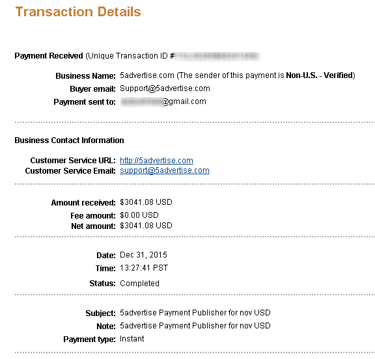This screenshot has width=375, height=359.
Task: Click the Fee amount value $0.00 USD
Action: click(139, 215)
